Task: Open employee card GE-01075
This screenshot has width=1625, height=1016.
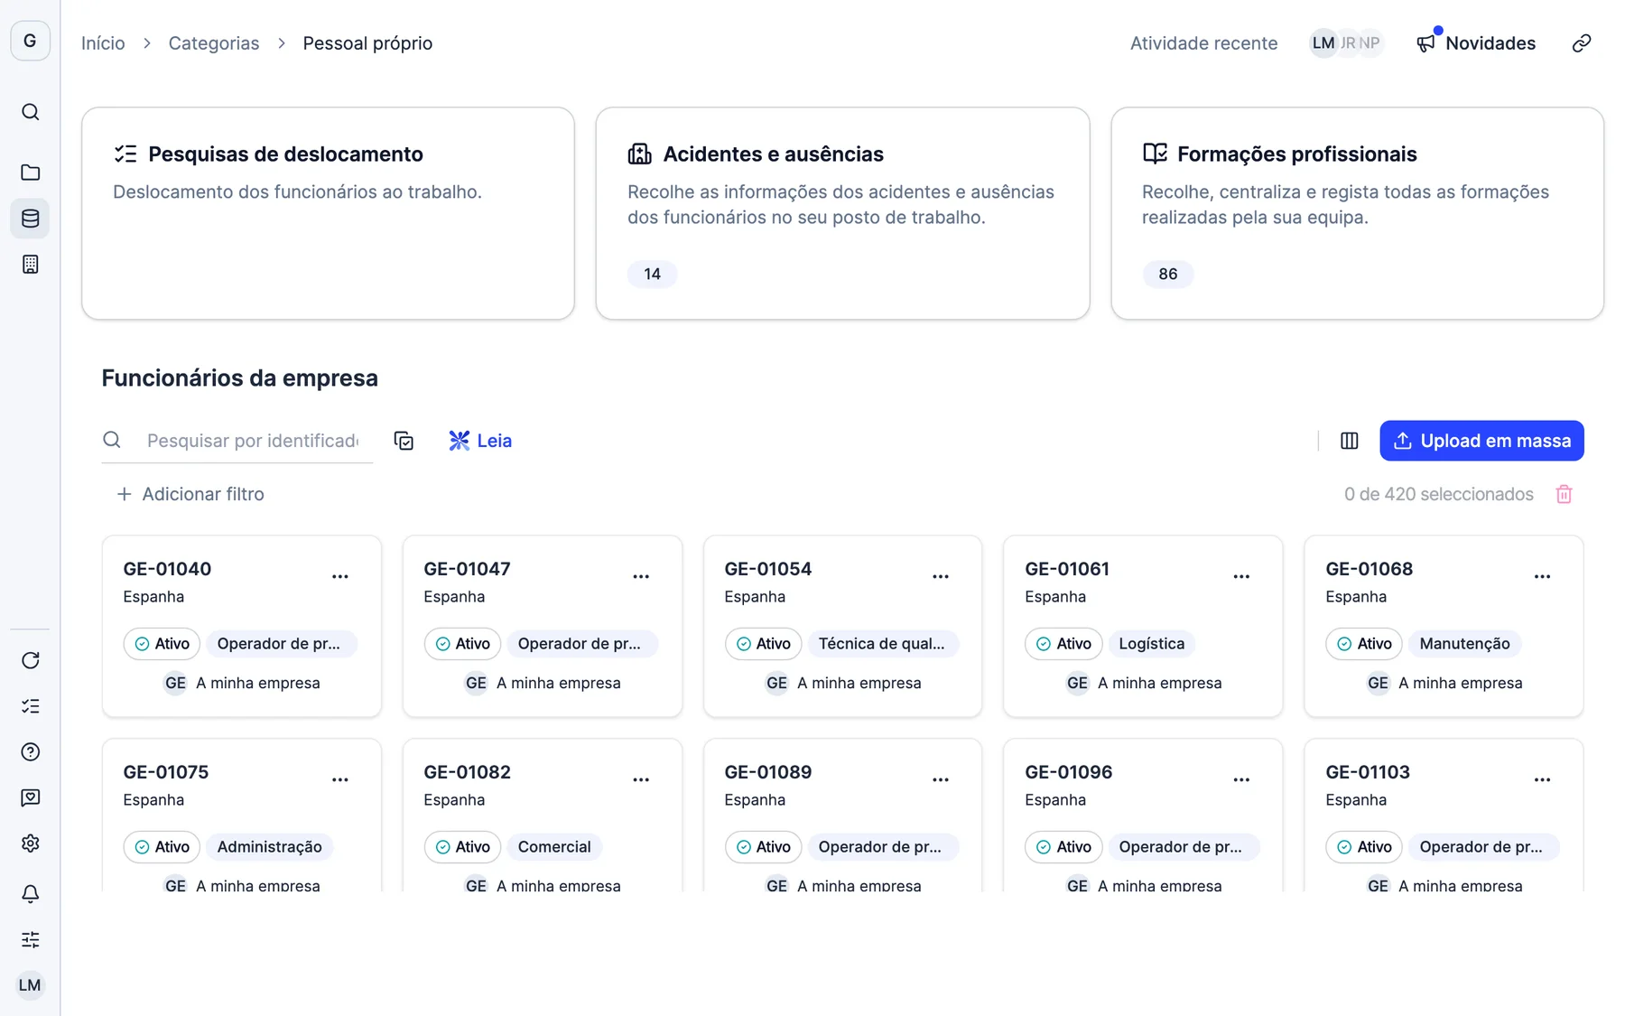Action: (242, 815)
